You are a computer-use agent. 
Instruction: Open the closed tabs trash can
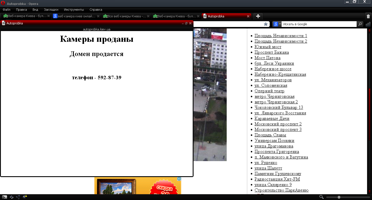coord(368,17)
